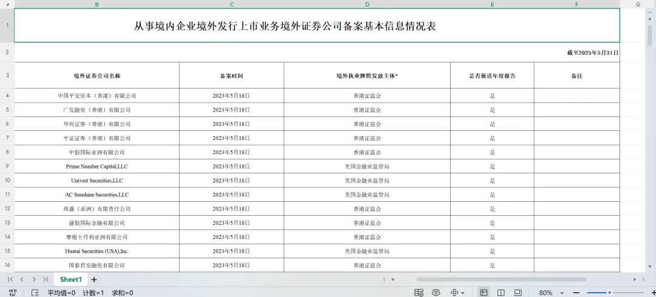Screen dimensions: 656x297
Task: Click the horizontal scrollbar thumb
Action: (x=501, y=279)
